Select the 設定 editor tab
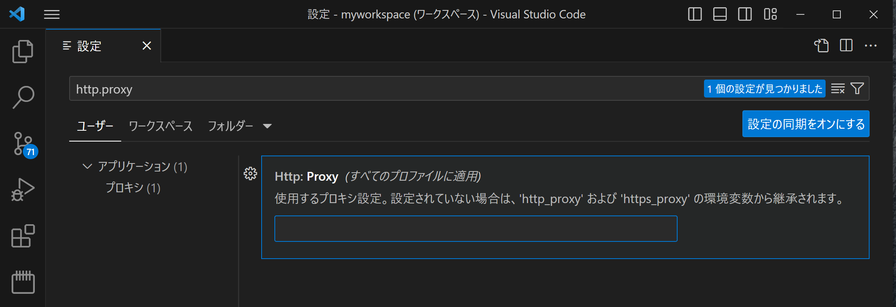This screenshot has height=307, width=896. [x=103, y=46]
